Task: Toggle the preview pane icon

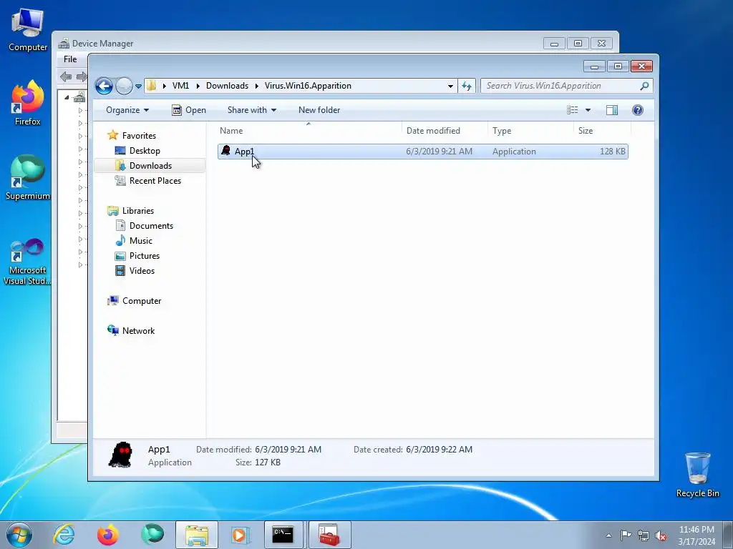Action: point(612,110)
